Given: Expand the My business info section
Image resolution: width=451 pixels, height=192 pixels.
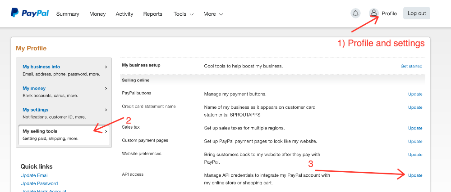Looking at the screenshot, I should click(x=63, y=70).
